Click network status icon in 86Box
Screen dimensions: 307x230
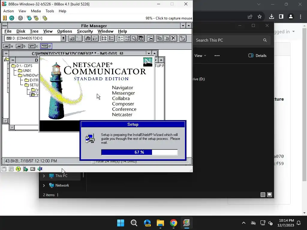click(25, 169)
